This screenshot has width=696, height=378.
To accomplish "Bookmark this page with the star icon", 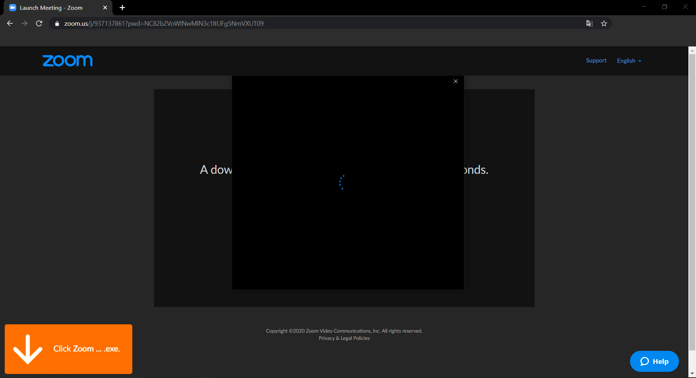I will [604, 24].
